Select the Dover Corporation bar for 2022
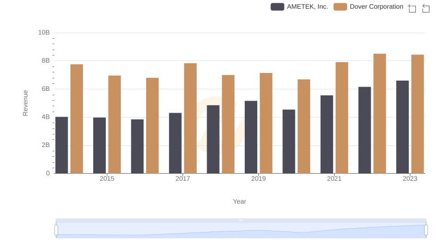Screen dimensions: 436x251 point(379,113)
